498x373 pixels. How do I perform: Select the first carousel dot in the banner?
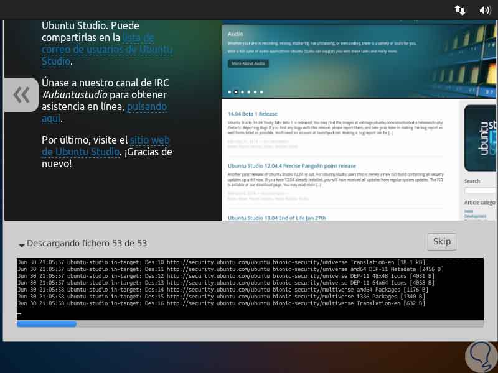230,92
